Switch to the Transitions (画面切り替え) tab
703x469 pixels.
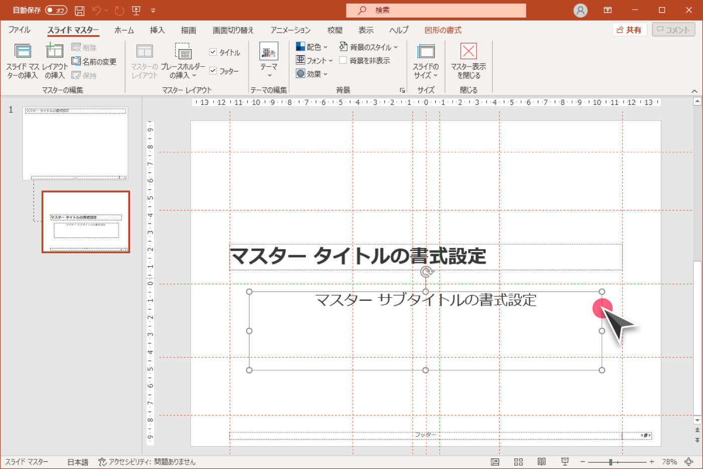coord(233,30)
